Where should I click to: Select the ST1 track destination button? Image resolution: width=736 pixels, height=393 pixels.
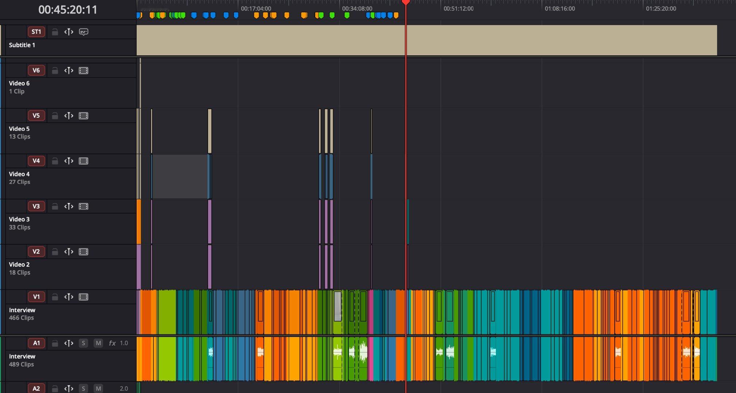[36, 32]
